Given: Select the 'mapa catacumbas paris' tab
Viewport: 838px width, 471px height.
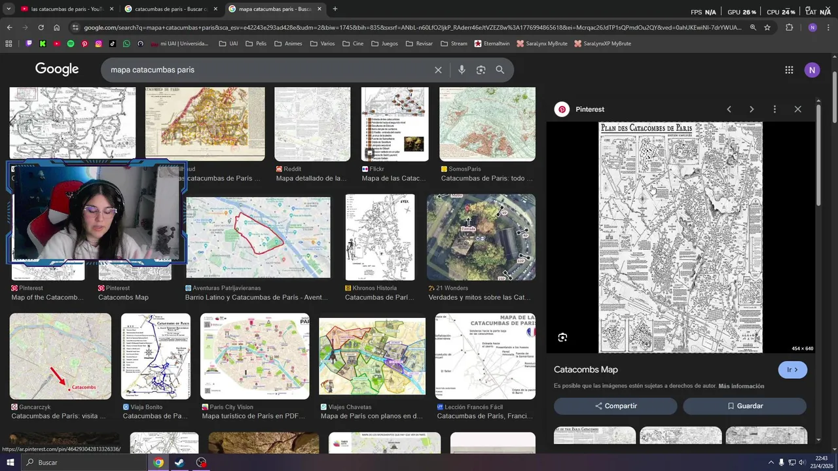Looking at the screenshot, I should 276,9.
